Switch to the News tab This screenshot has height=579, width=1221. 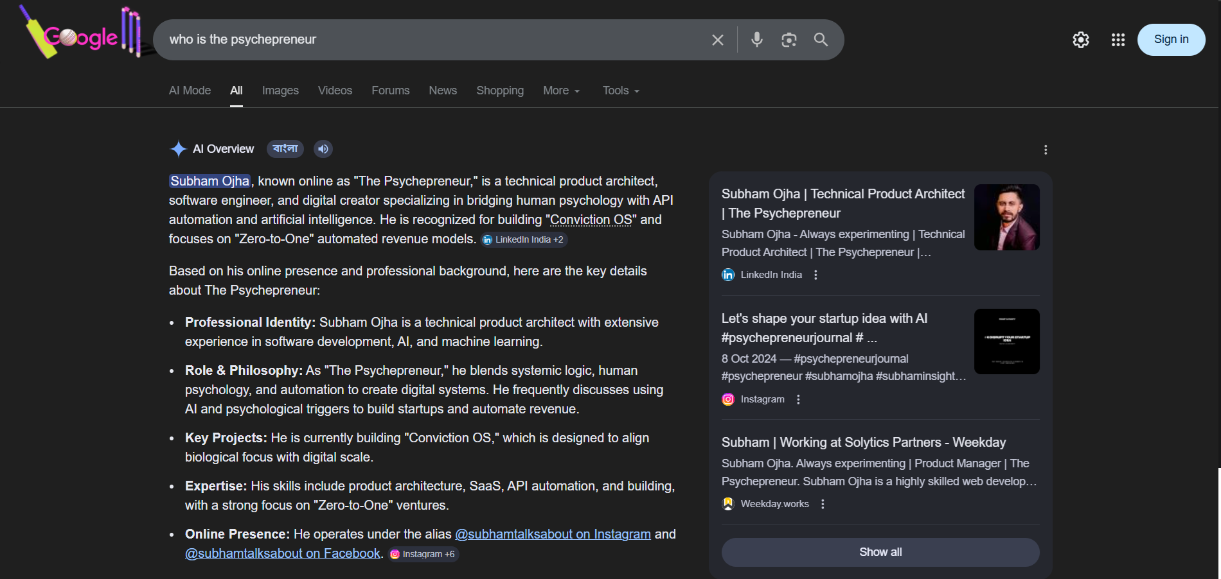(443, 91)
